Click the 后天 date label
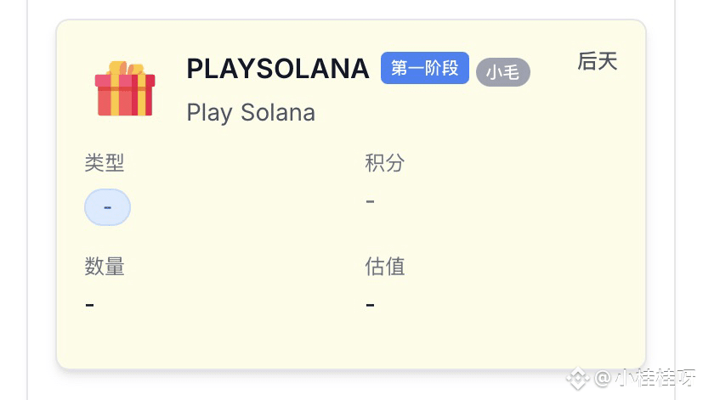 [597, 61]
